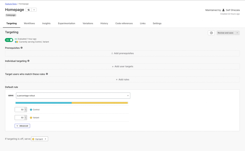Open the Serve percentage rollout dropdown

pos(73,96)
